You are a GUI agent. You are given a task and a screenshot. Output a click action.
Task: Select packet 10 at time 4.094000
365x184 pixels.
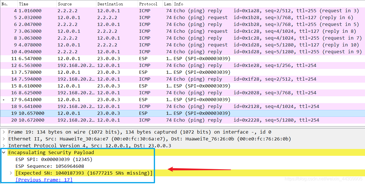[182, 52]
